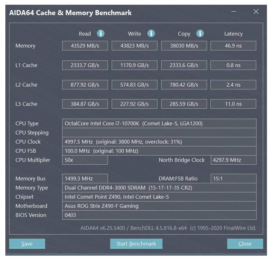272x261 pixels.
Task: Close the window with the X icon
Action: coord(256,12)
